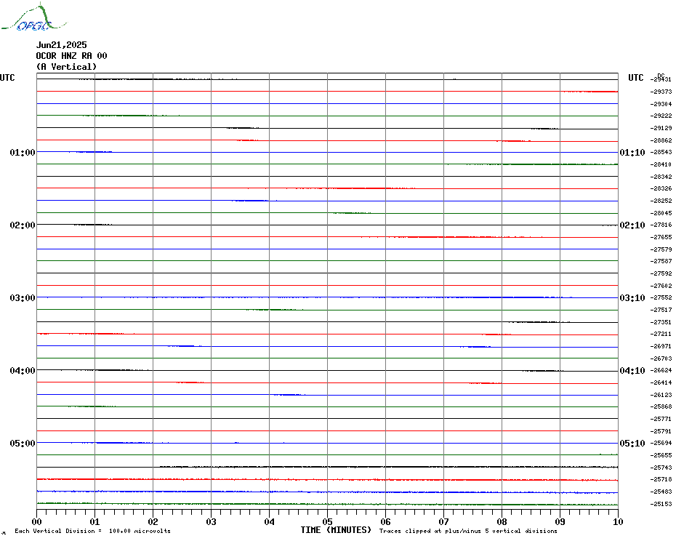Click 'Traces clipped at plus/minus 5 vertical divisions'

pos(468,531)
